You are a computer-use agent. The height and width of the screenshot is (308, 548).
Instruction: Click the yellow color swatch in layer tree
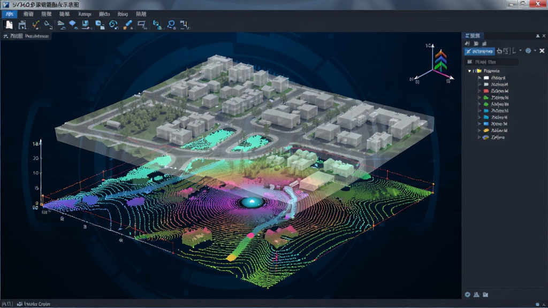click(x=486, y=130)
